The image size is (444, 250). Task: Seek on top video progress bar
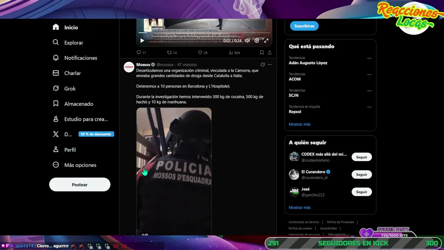(204, 33)
